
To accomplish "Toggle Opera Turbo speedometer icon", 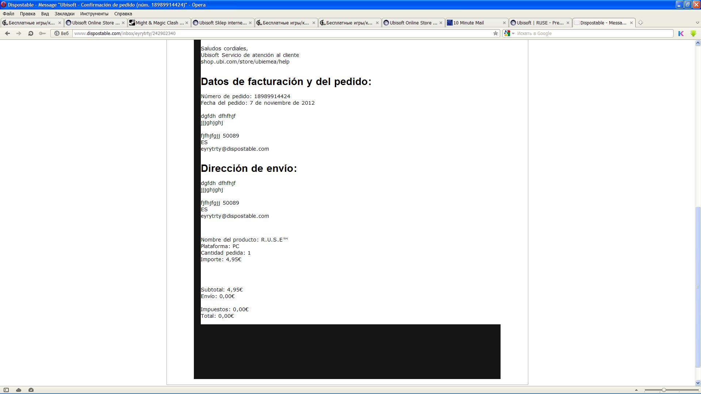I will [31, 390].
